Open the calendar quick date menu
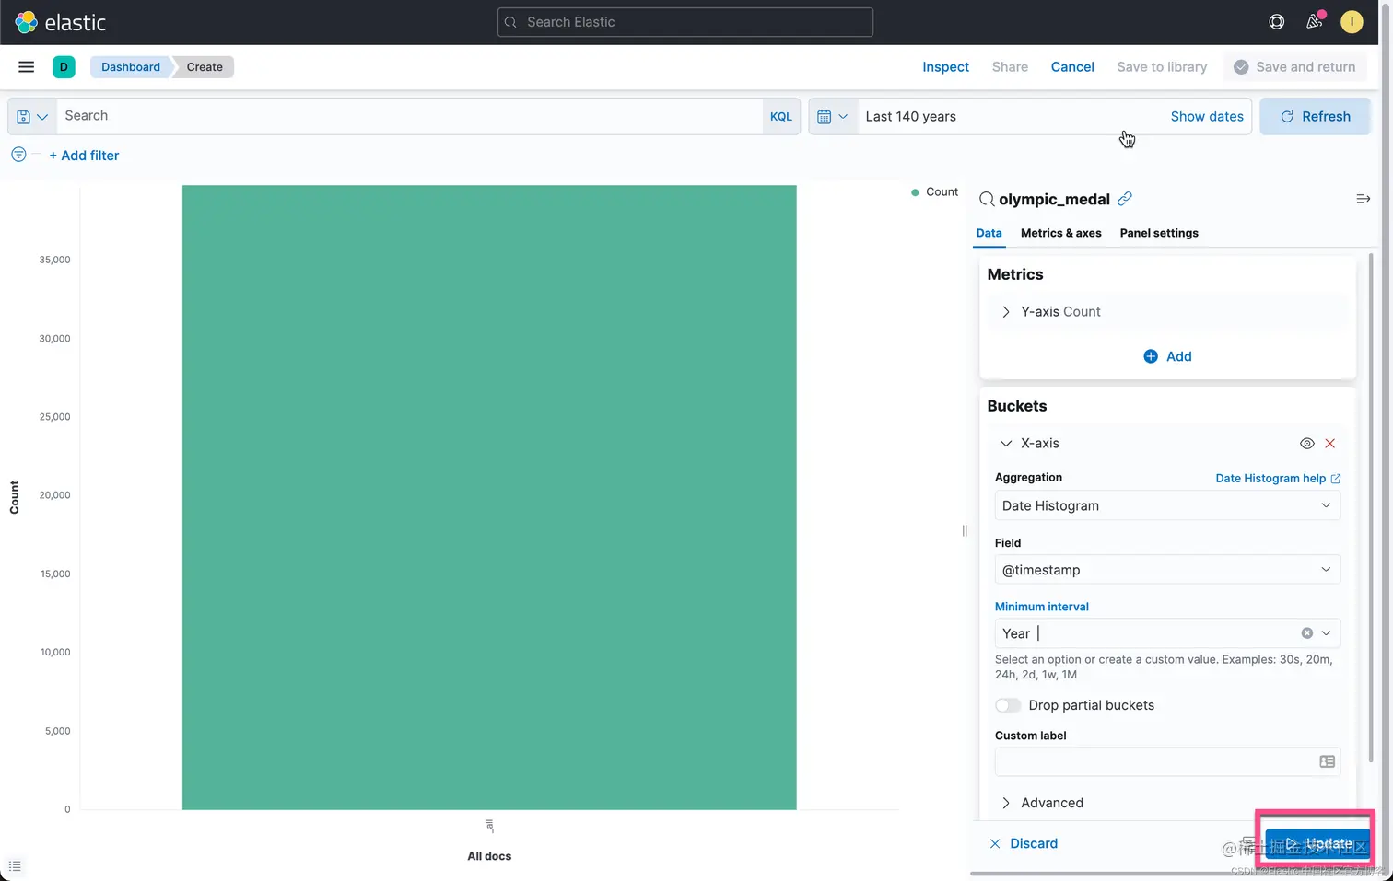Viewport: 1393px width, 881px height. [x=833, y=117]
